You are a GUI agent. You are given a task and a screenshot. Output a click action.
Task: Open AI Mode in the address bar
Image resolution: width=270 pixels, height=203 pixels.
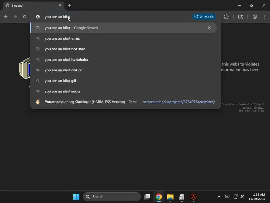204,17
